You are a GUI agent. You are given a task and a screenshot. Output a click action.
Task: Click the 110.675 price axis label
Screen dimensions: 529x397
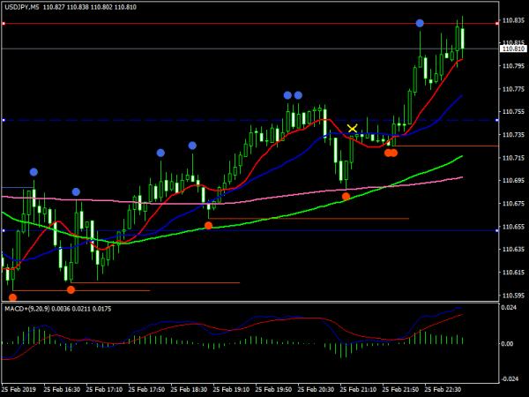[513, 204]
